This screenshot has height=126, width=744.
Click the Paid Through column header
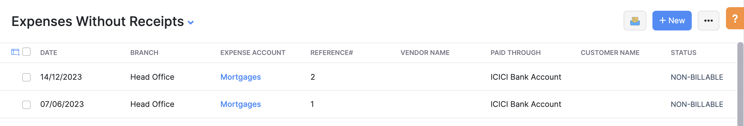(515, 53)
